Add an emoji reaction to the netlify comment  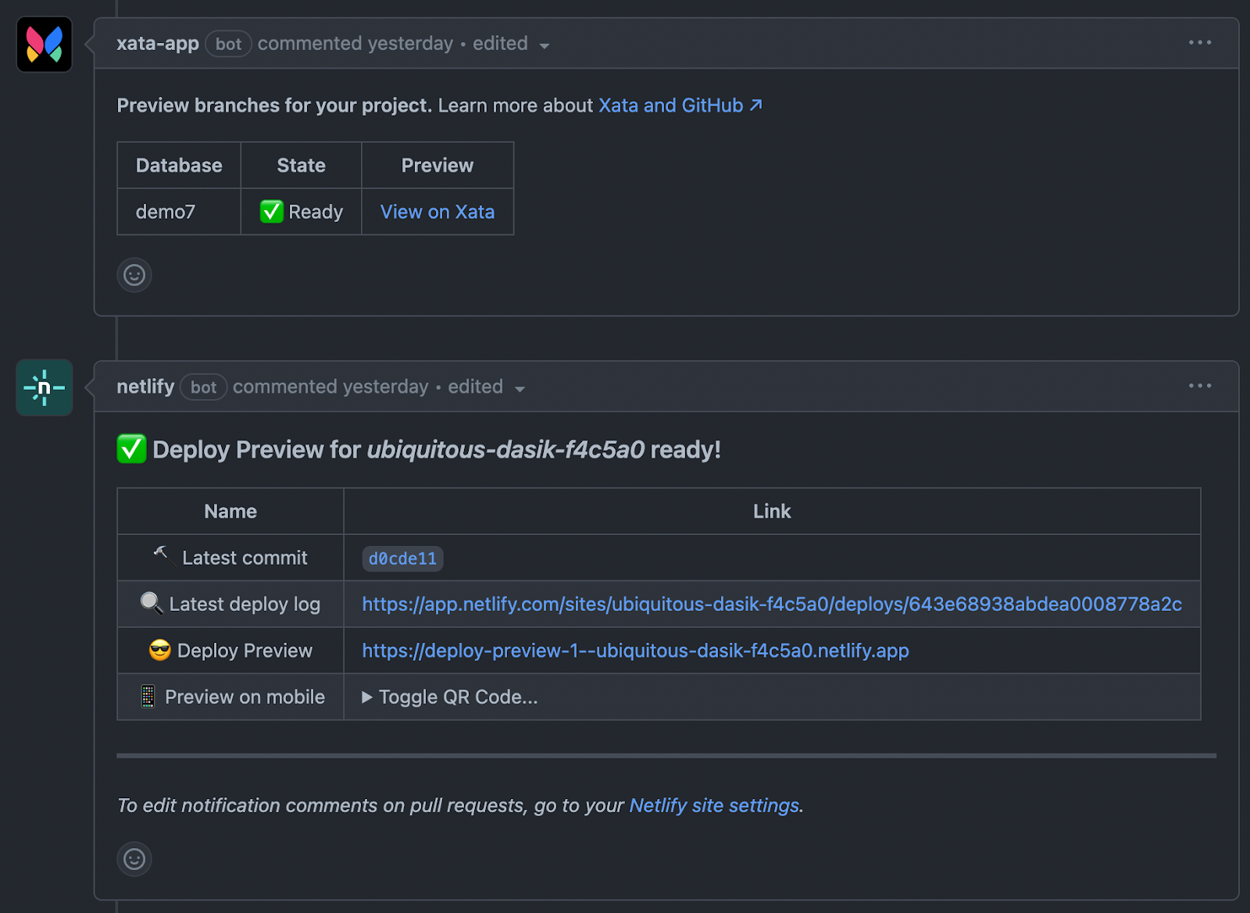pyautogui.click(x=134, y=859)
